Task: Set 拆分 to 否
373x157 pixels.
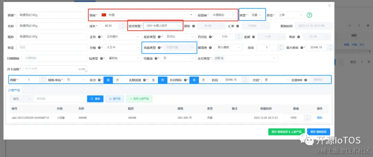Action: coord(117,80)
